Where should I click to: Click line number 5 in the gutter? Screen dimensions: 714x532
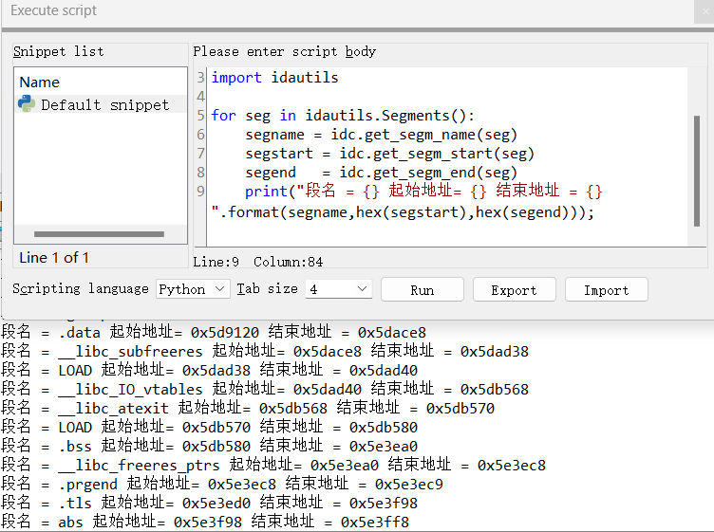pos(201,116)
